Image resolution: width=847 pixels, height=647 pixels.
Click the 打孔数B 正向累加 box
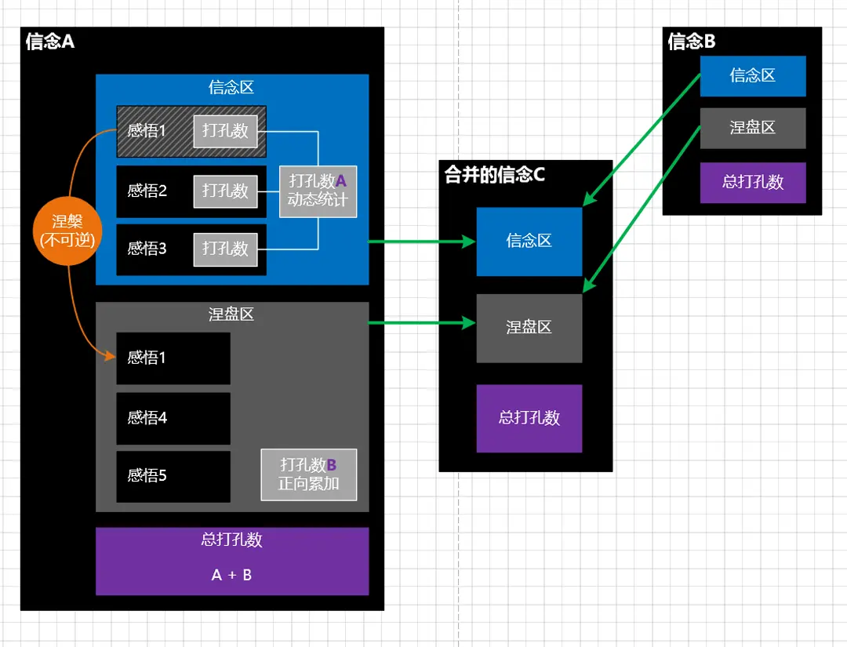pyautogui.click(x=309, y=474)
